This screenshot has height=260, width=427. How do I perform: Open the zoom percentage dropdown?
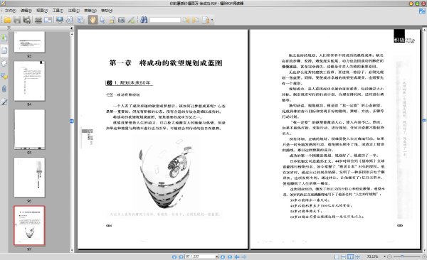click(384, 256)
